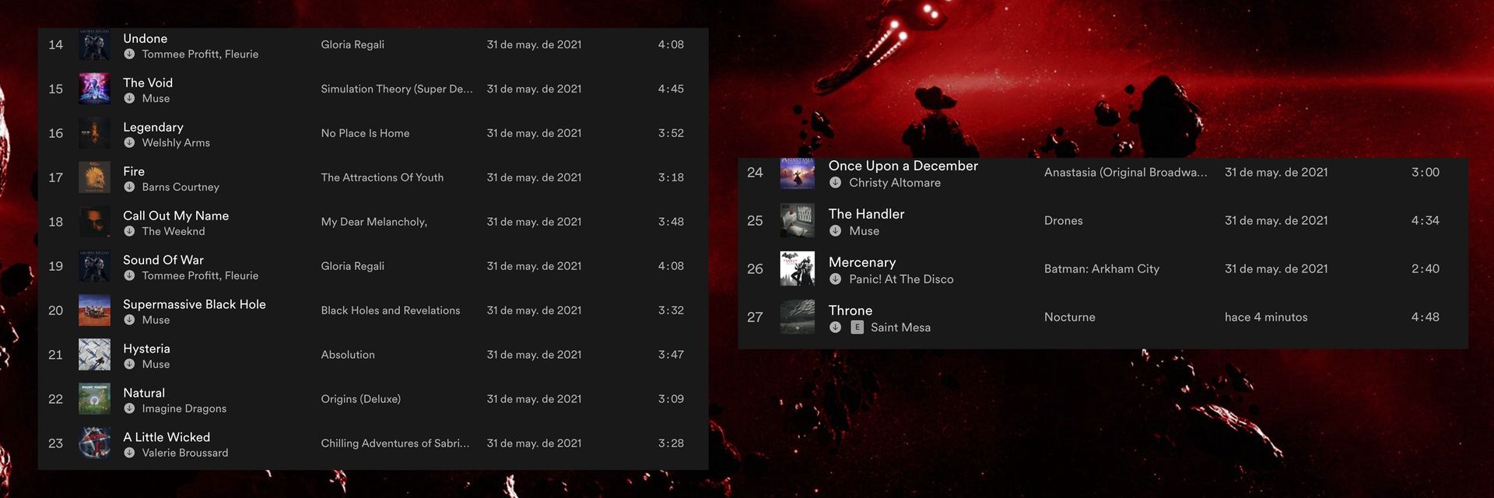Viewport: 1494px width, 498px height.
Task: Open artist Tommee Profitt, Fleurie under Undone
Action: (x=200, y=54)
